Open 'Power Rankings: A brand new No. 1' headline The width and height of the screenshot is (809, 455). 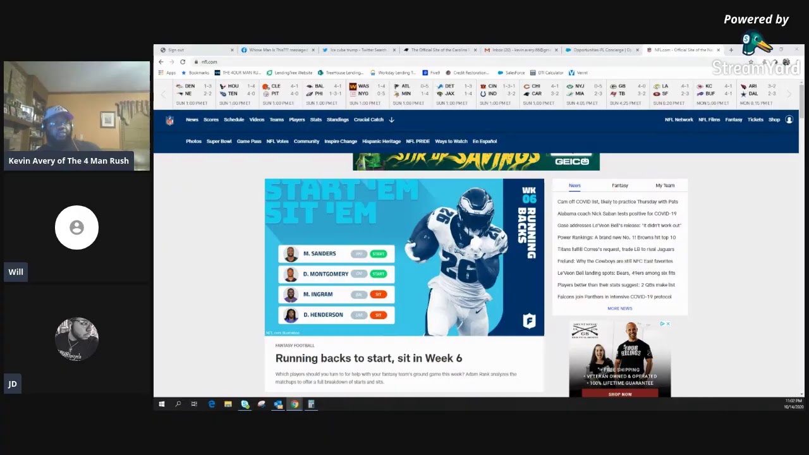click(x=616, y=237)
